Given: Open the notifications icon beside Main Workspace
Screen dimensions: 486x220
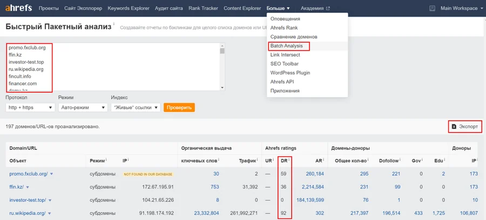Looking at the screenshot, I should pyautogui.click(x=433, y=8).
